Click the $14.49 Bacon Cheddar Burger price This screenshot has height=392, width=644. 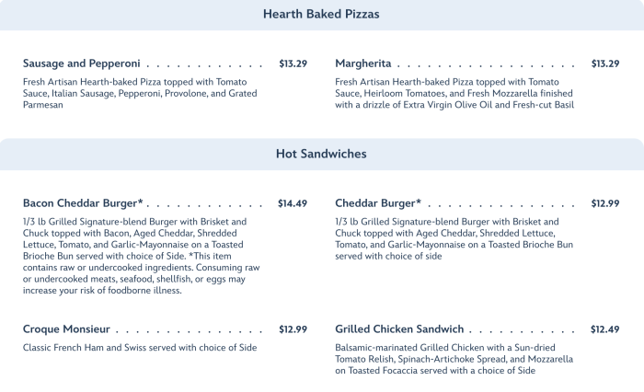pos(293,202)
